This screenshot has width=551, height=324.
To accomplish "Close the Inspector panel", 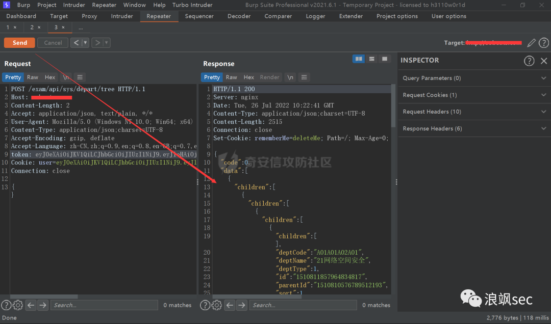I will [x=544, y=61].
